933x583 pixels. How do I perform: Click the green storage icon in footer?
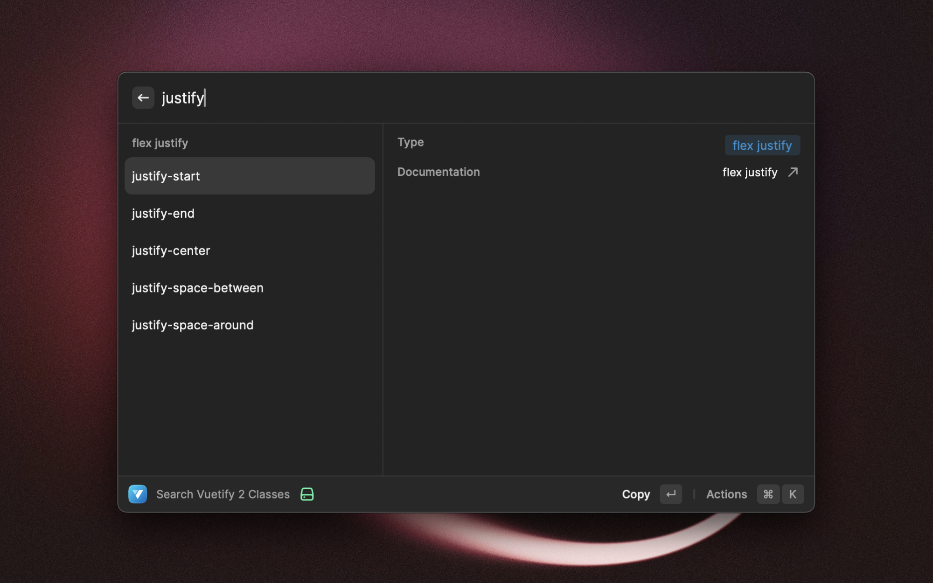pyautogui.click(x=307, y=494)
